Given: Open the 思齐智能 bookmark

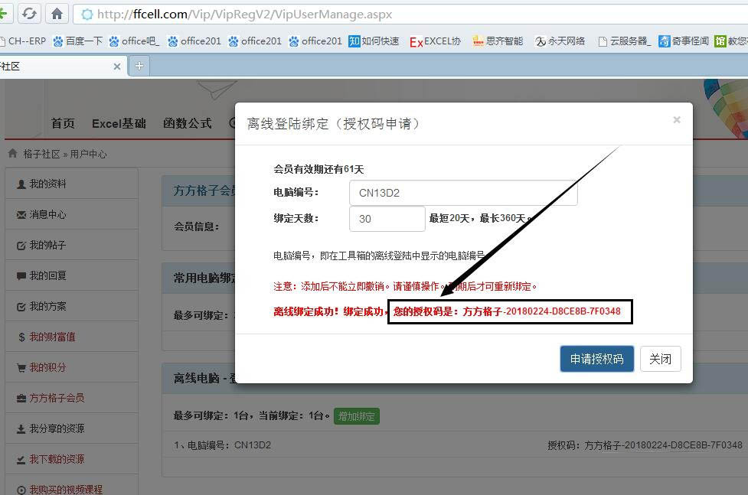Looking at the screenshot, I should click(x=498, y=41).
